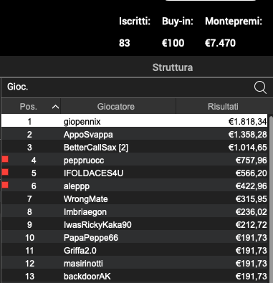
Task: Toggle the Pos. column sort arrow
Action: [x=55, y=107]
